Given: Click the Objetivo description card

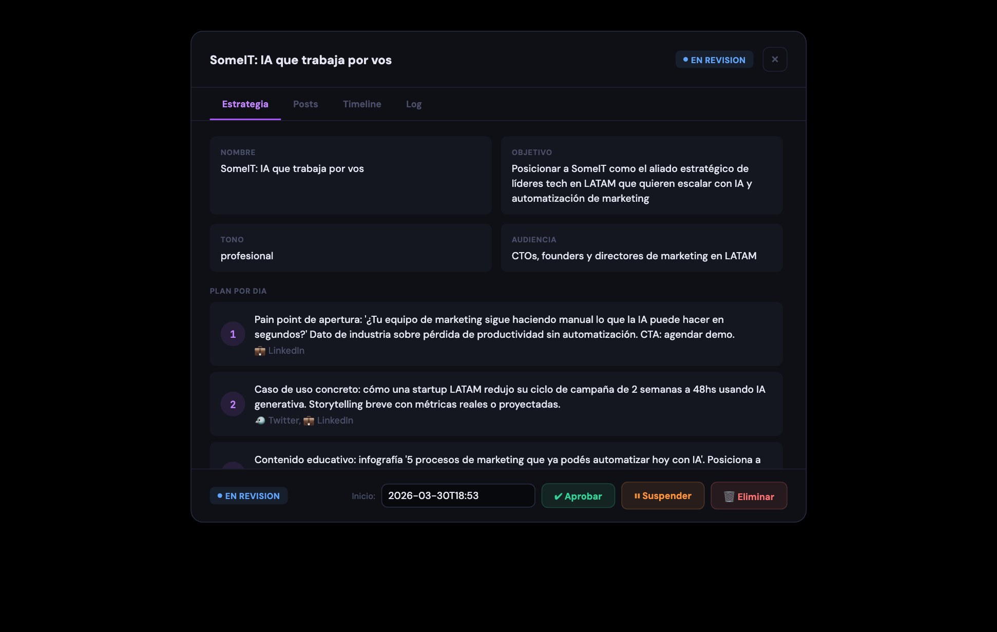Looking at the screenshot, I should [641, 175].
